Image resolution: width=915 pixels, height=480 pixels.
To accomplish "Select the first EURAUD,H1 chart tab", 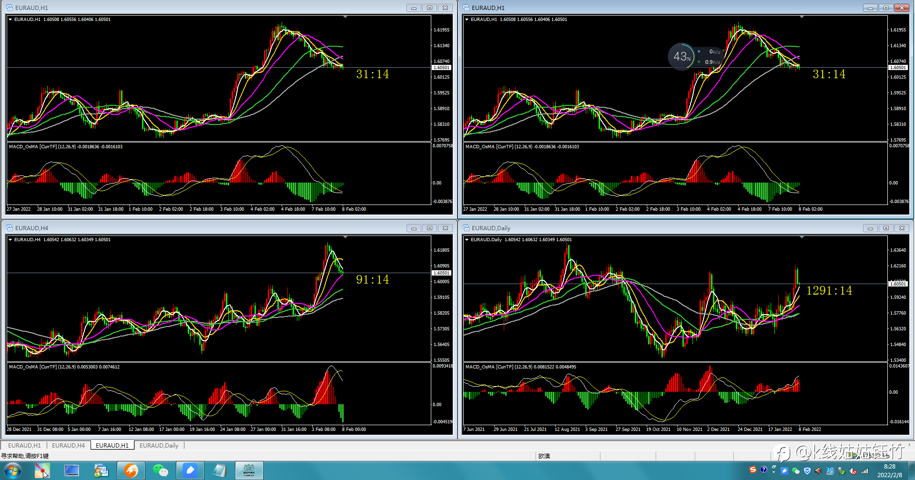I will (x=24, y=445).
